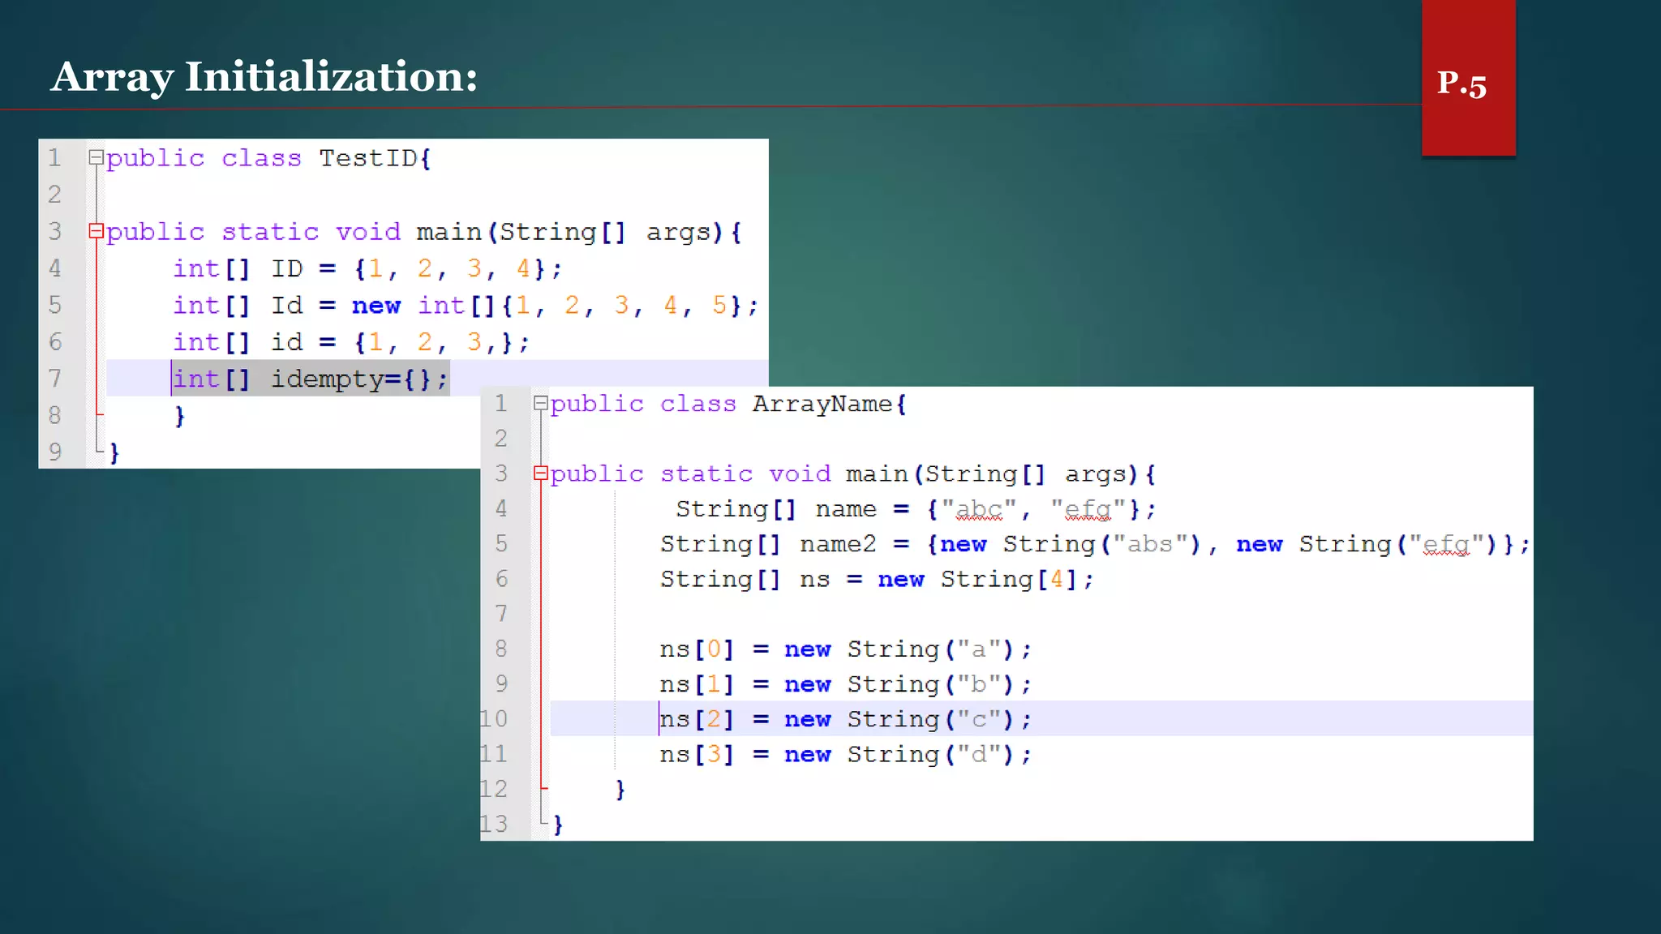
Task: Click line number 10 in ArrayName gutter
Action: (x=493, y=719)
